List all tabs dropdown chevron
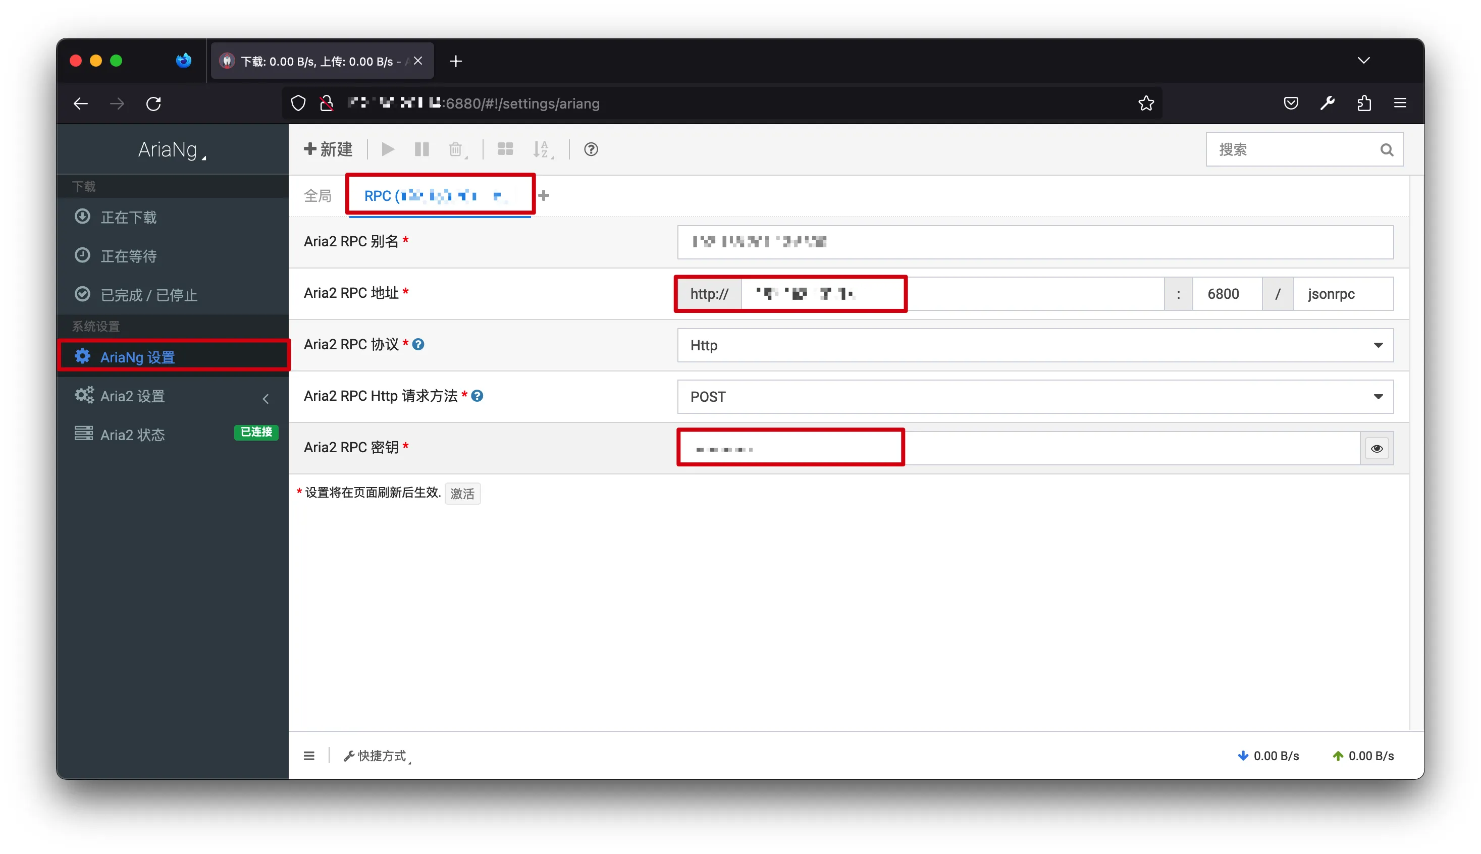 pos(1363,61)
